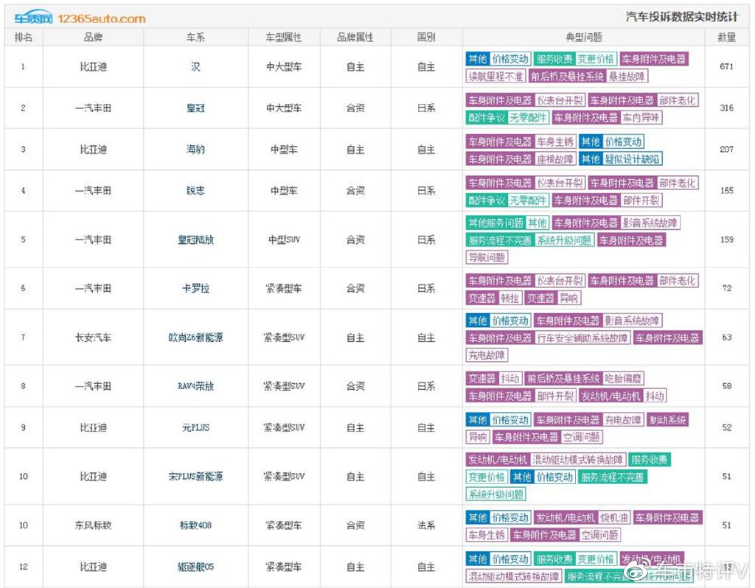The width and height of the screenshot is (755, 588).
Task: Open the 欧尚Z6新能源 series link
Action: [x=195, y=337]
